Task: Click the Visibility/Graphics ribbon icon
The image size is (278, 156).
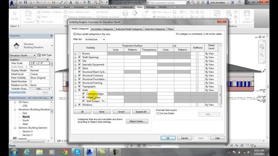Action: coord(39,12)
